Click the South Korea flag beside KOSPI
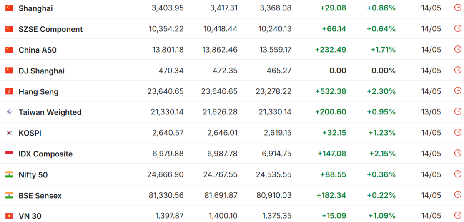This screenshot has height=222, width=464. [x=9, y=133]
